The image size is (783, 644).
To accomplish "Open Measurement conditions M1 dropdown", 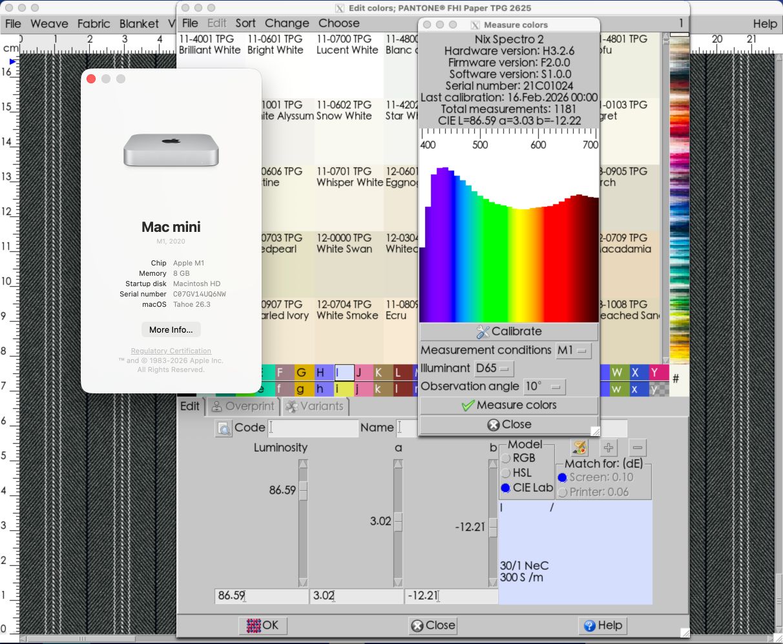I will (x=573, y=350).
